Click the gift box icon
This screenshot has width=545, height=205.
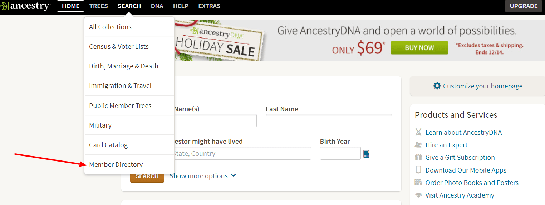(x=418, y=157)
